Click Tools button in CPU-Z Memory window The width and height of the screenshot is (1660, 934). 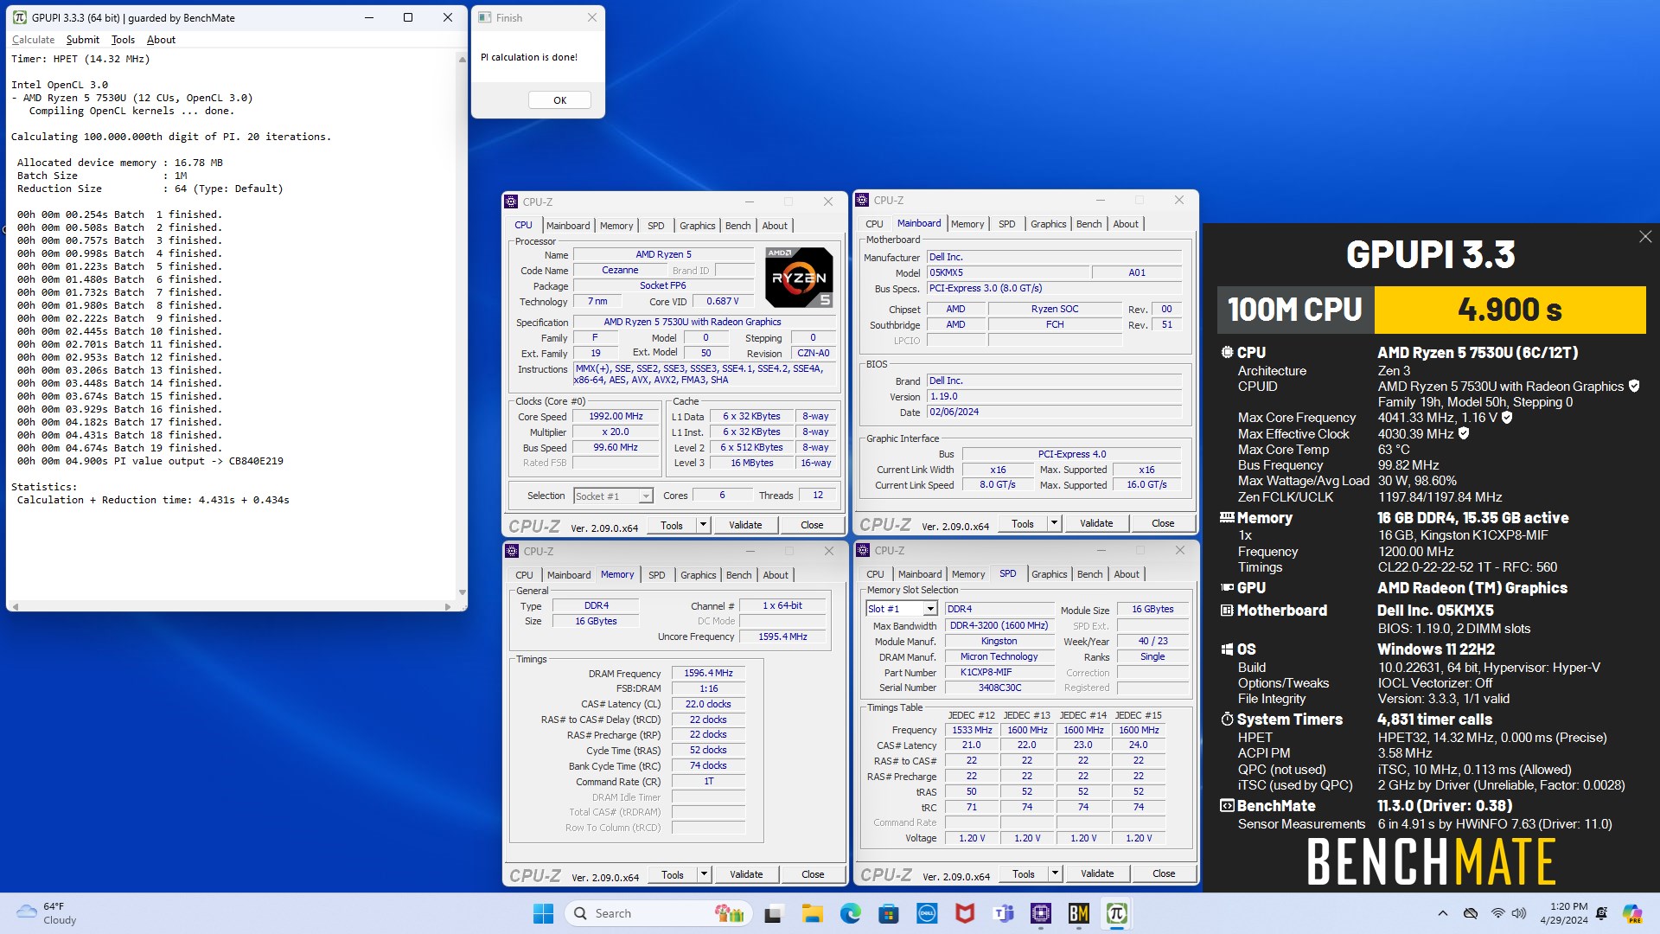[x=673, y=874]
